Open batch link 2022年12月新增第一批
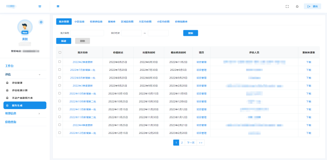The image size is (327, 160). click(83, 133)
